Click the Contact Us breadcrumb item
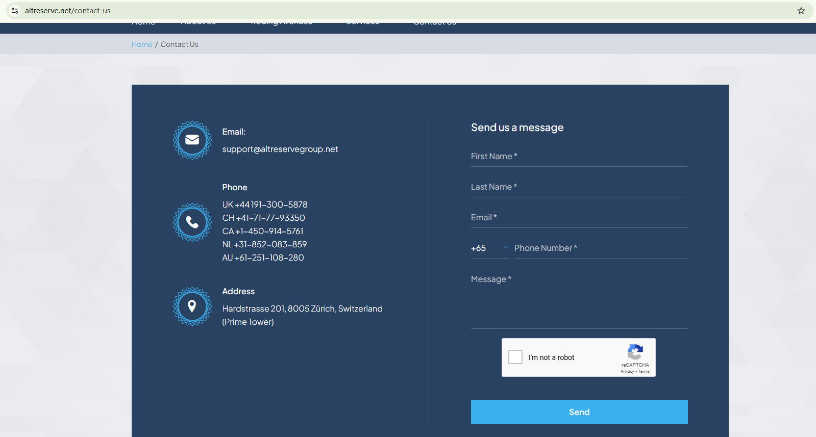Image resolution: width=816 pixels, height=437 pixels. [179, 44]
